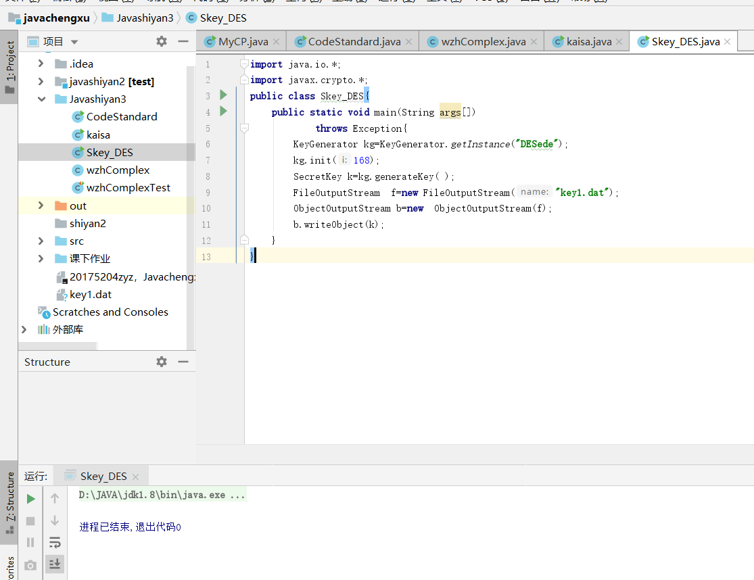Close the kaisa.java tab

point(619,42)
